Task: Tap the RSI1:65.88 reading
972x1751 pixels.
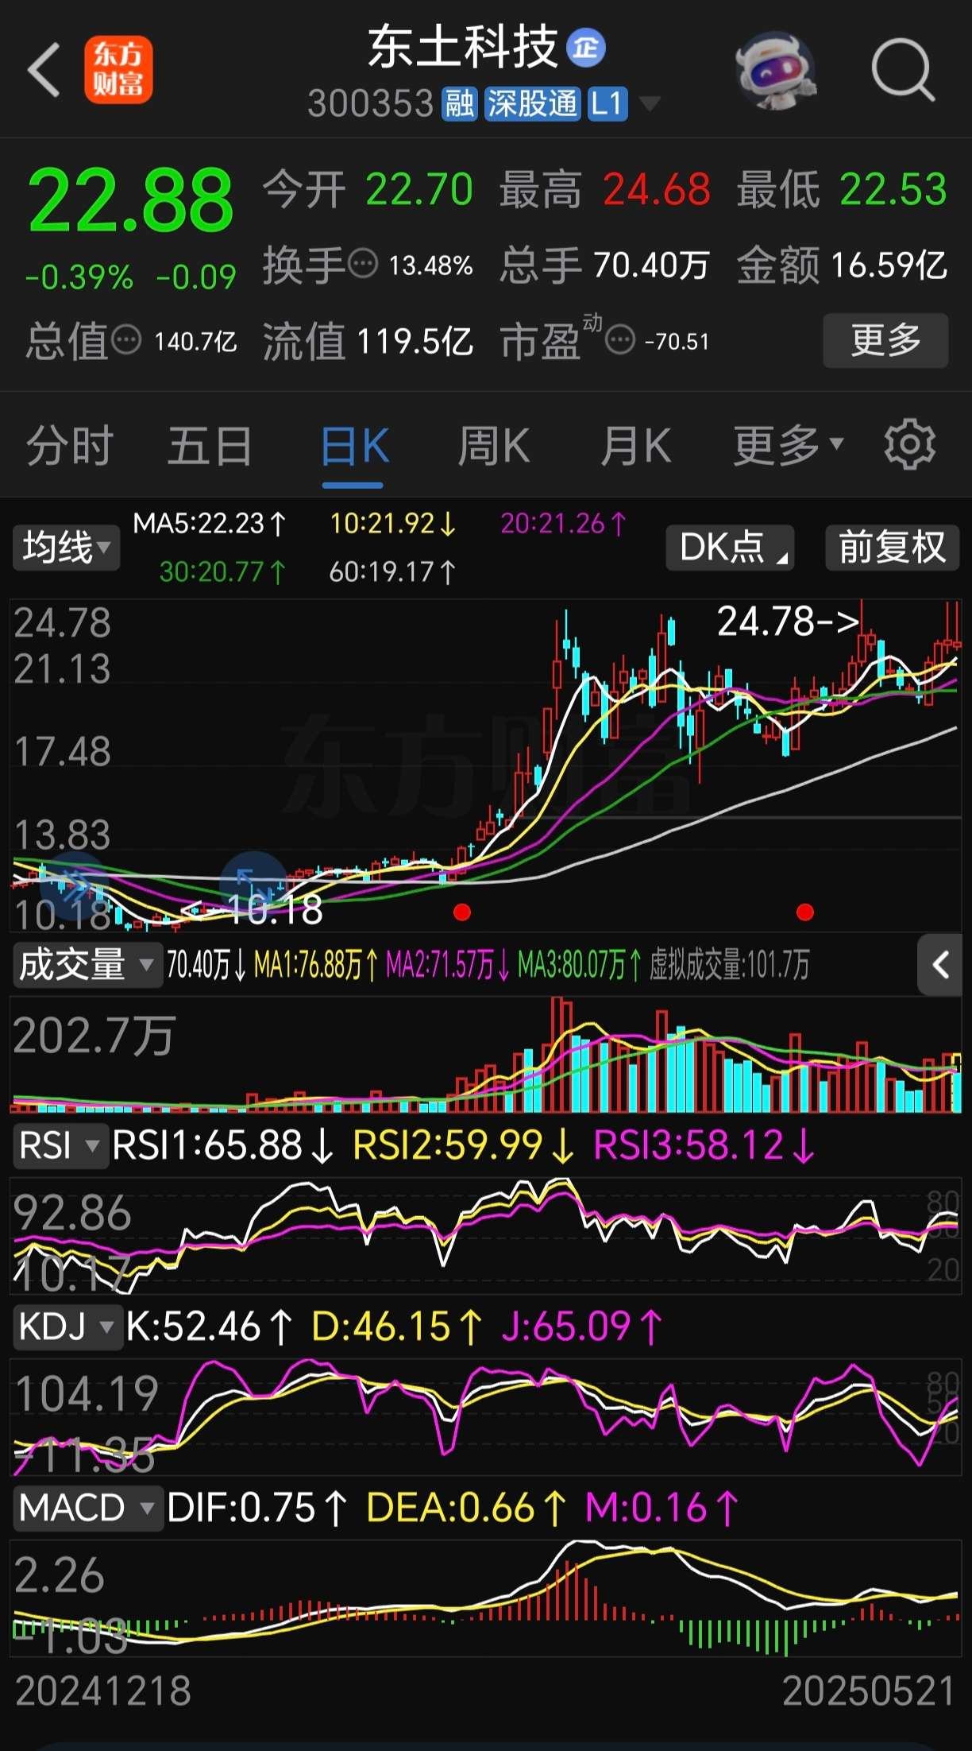Action: click(x=223, y=1146)
